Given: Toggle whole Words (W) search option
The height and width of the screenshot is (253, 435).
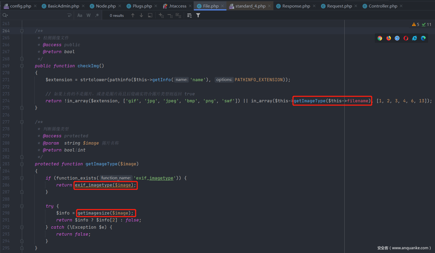Looking at the screenshot, I should (89, 15).
